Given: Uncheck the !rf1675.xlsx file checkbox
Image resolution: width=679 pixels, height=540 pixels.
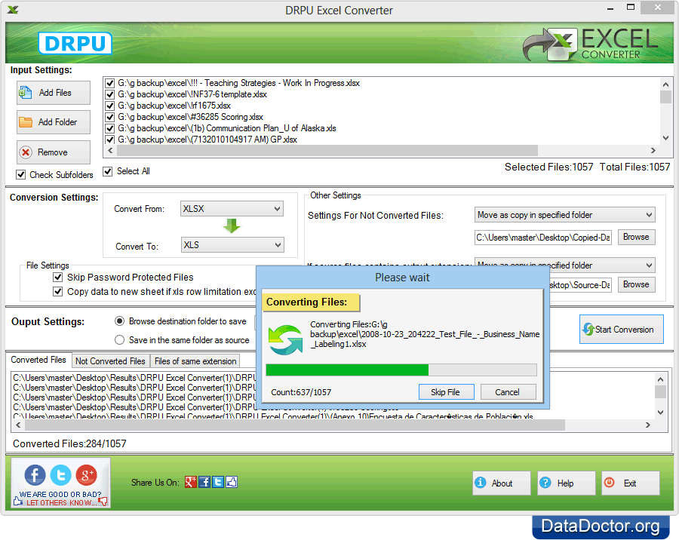Looking at the screenshot, I should [110, 106].
